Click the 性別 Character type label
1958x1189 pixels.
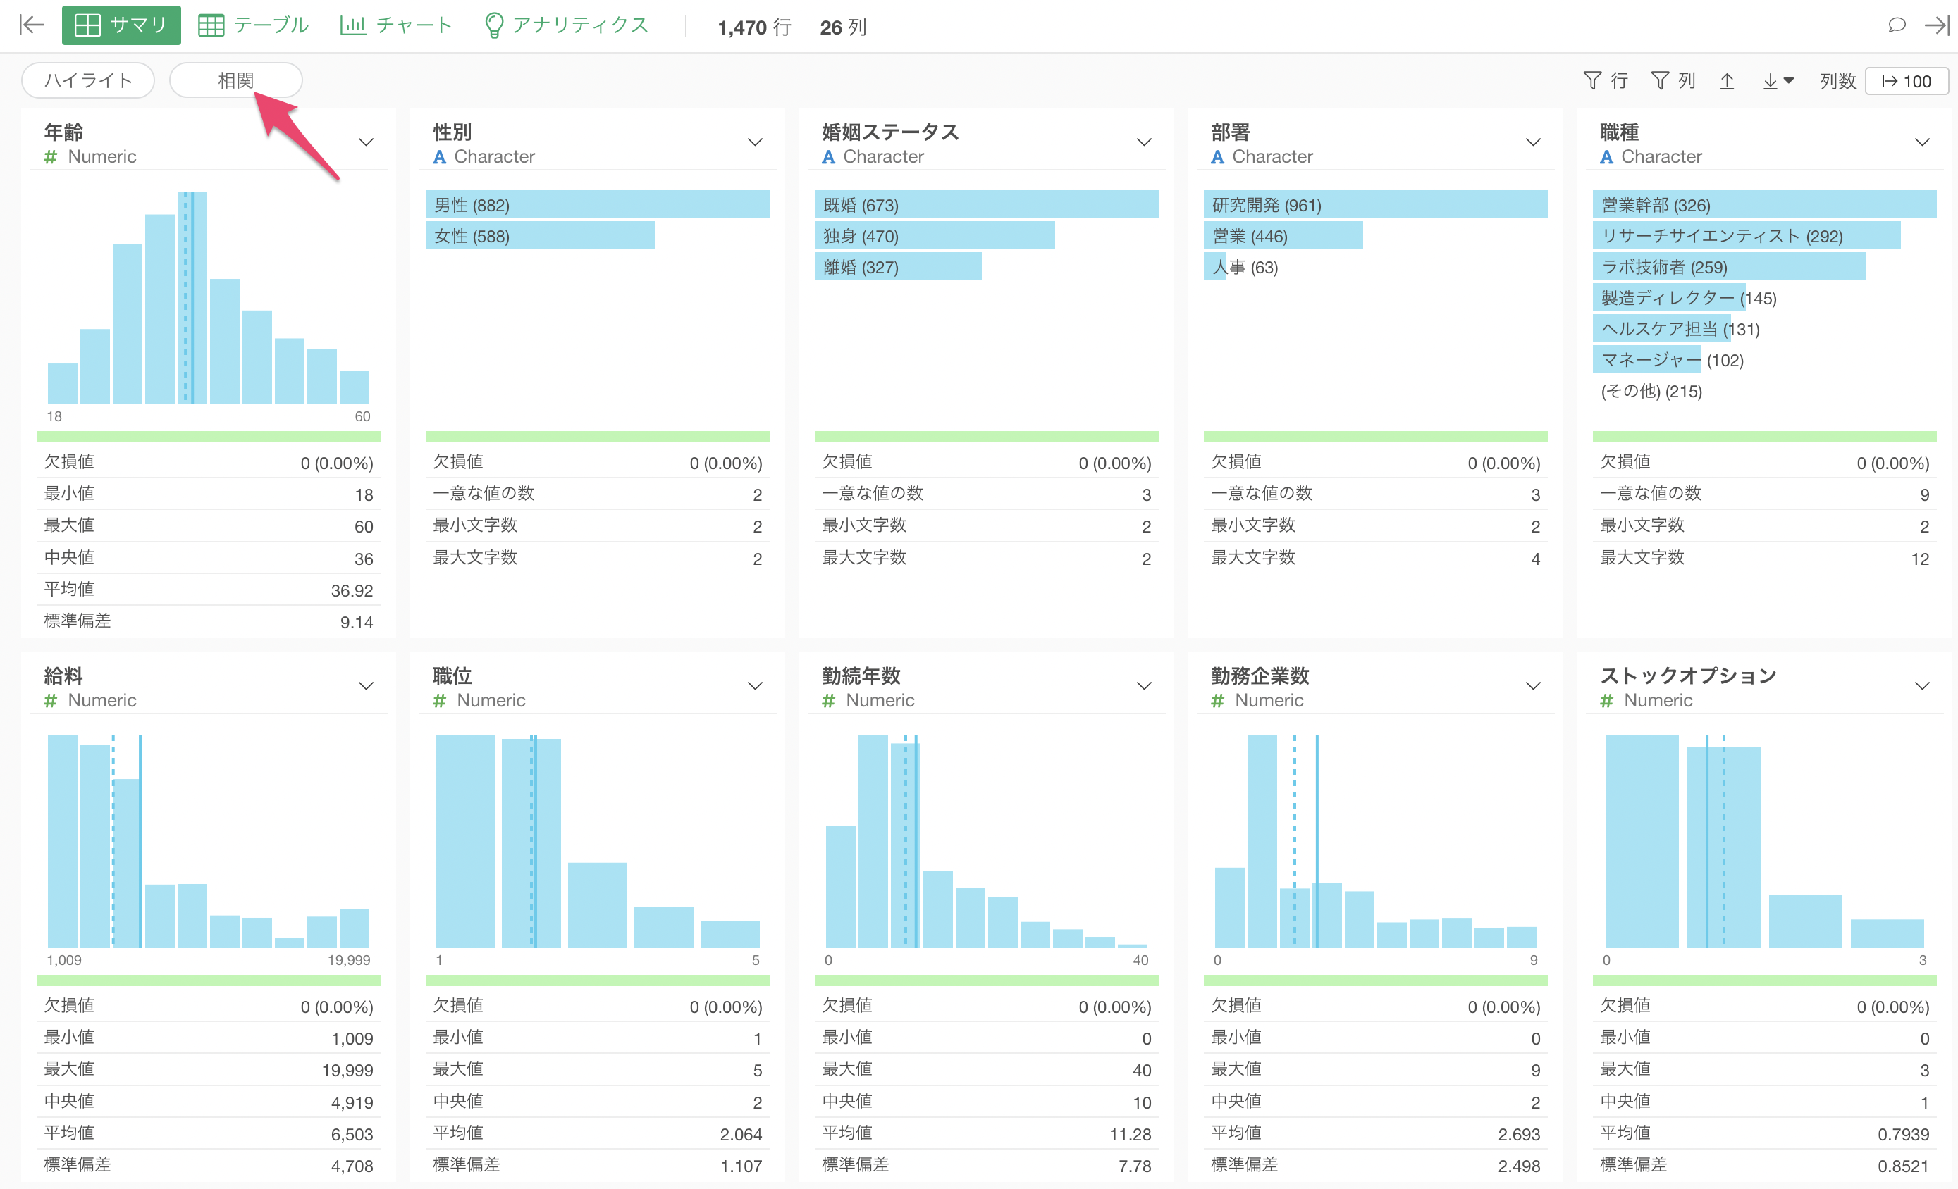(x=484, y=156)
